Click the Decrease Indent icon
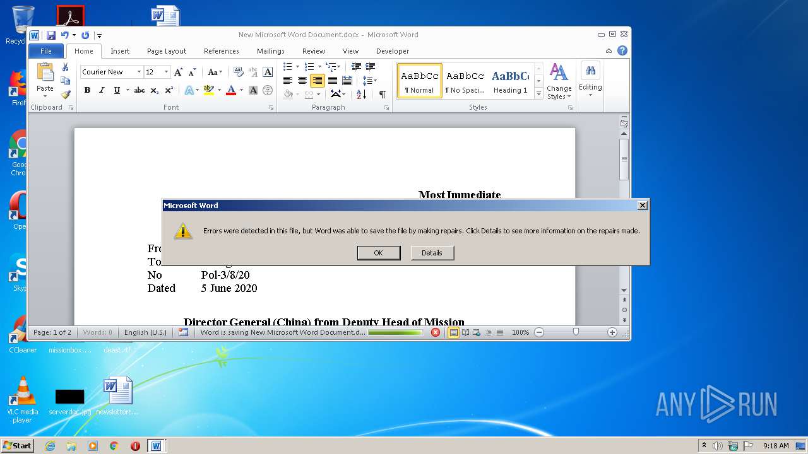This screenshot has width=808, height=454. (356, 67)
